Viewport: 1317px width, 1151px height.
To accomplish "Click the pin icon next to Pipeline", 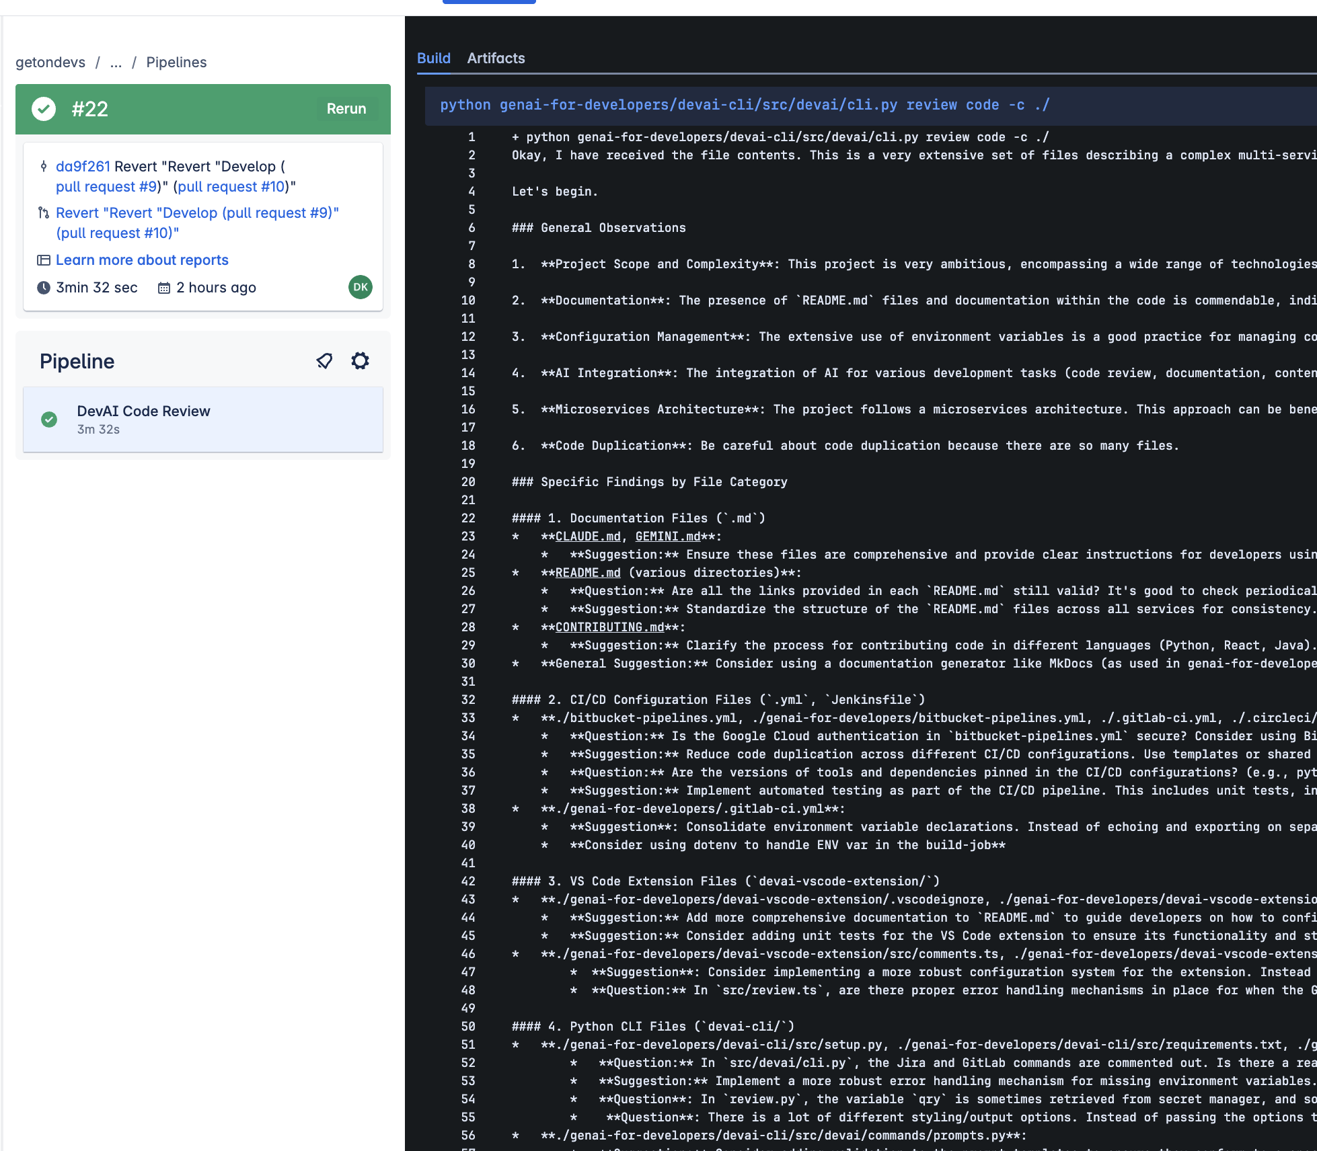I will (x=324, y=361).
